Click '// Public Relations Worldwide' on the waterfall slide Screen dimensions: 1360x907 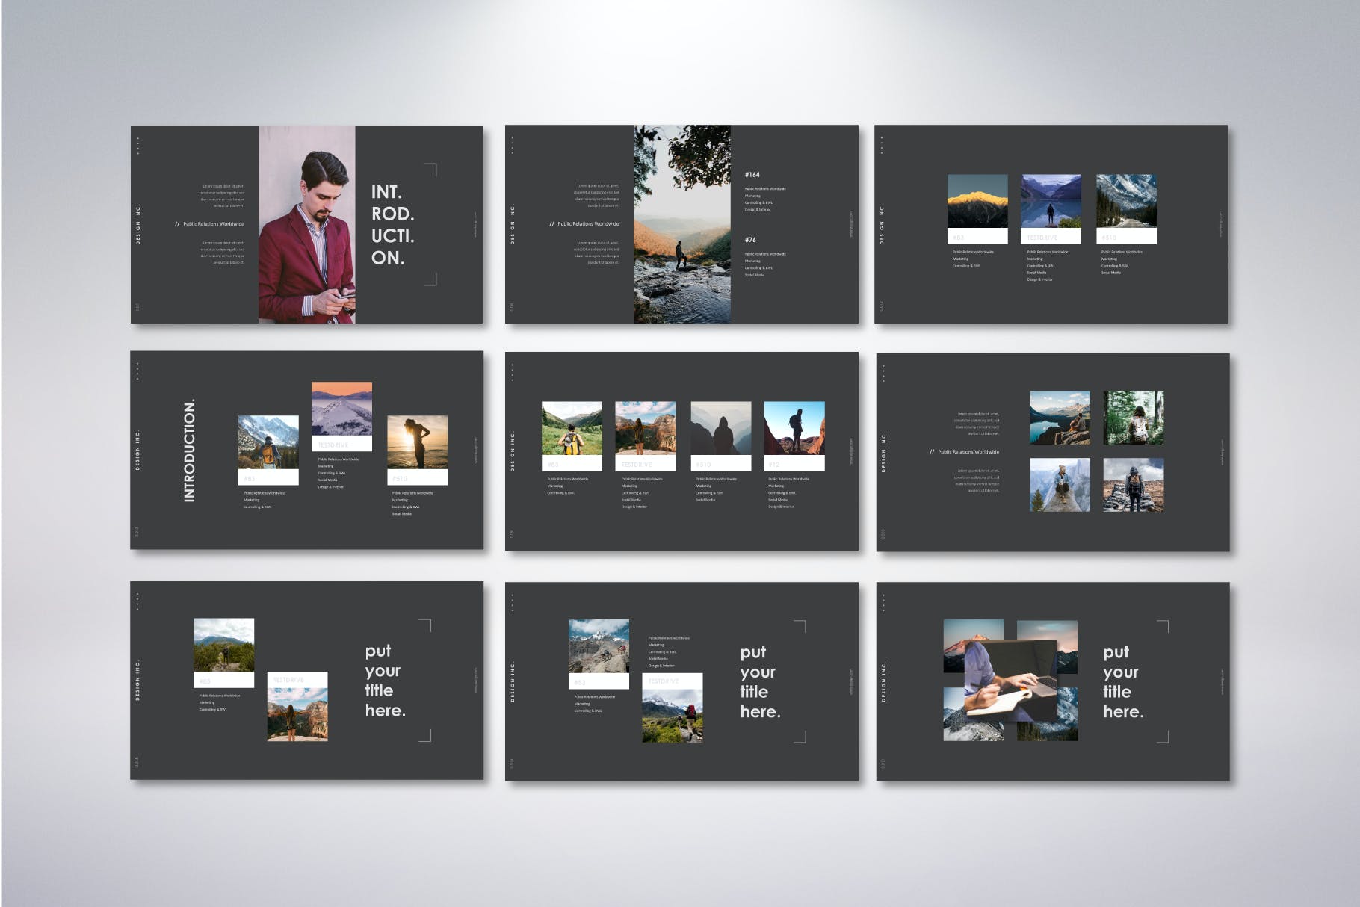click(x=584, y=224)
